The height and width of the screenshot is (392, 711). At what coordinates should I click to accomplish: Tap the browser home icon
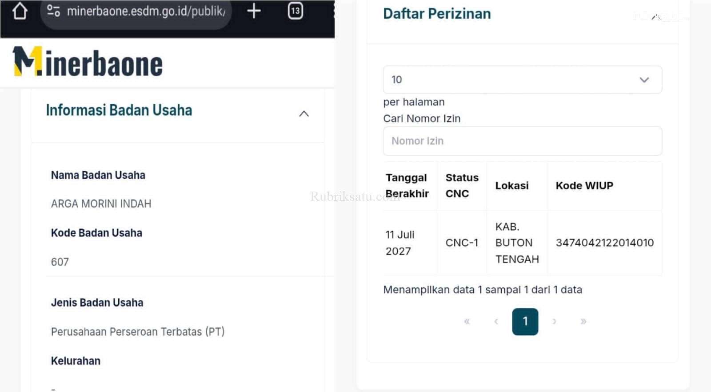tap(20, 11)
